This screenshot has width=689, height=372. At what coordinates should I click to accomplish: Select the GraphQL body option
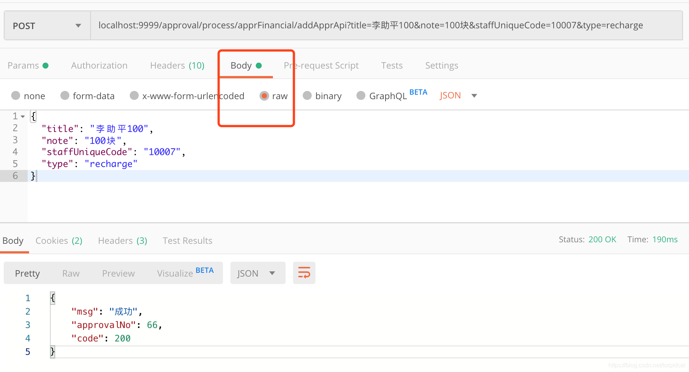click(381, 95)
